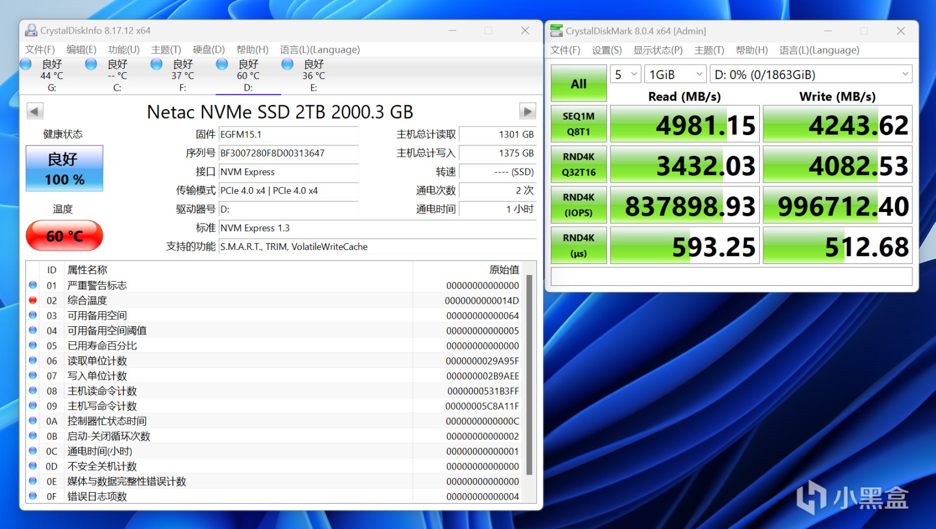Click the 通电次数 value 2 次

point(498,191)
